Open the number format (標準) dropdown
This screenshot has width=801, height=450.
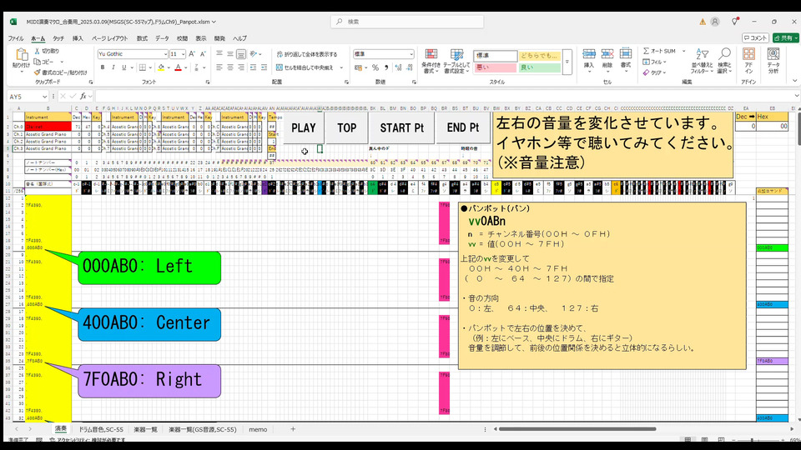411,54
